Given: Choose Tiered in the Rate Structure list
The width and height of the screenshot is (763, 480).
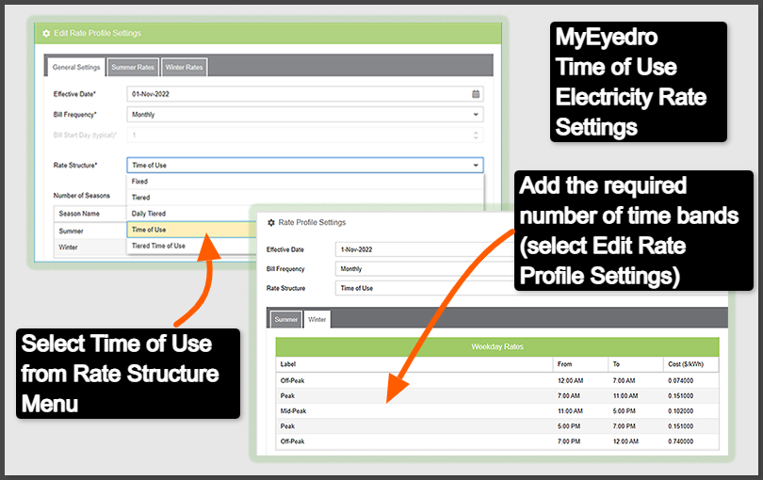Looking at the screenshot, I should (x=305, y=198).
